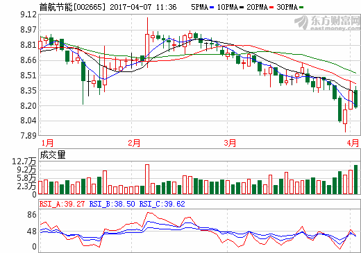This screenshot has width=361, height=253.
Task: Click the RSI_B:38.50 indicator value
Action: (x=112, y=204)
